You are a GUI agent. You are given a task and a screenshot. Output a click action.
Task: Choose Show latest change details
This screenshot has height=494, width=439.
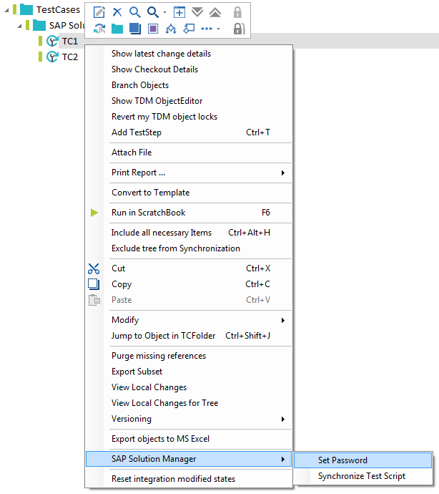[x=161, y=54]
